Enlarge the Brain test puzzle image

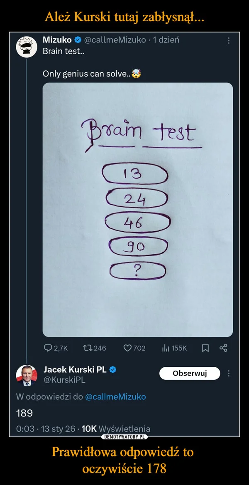coord(137,209)
